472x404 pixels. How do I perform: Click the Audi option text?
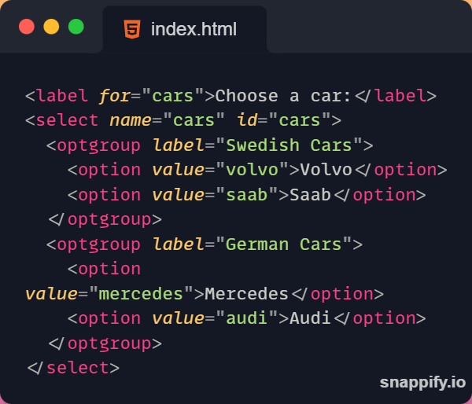tap(310, 318)
